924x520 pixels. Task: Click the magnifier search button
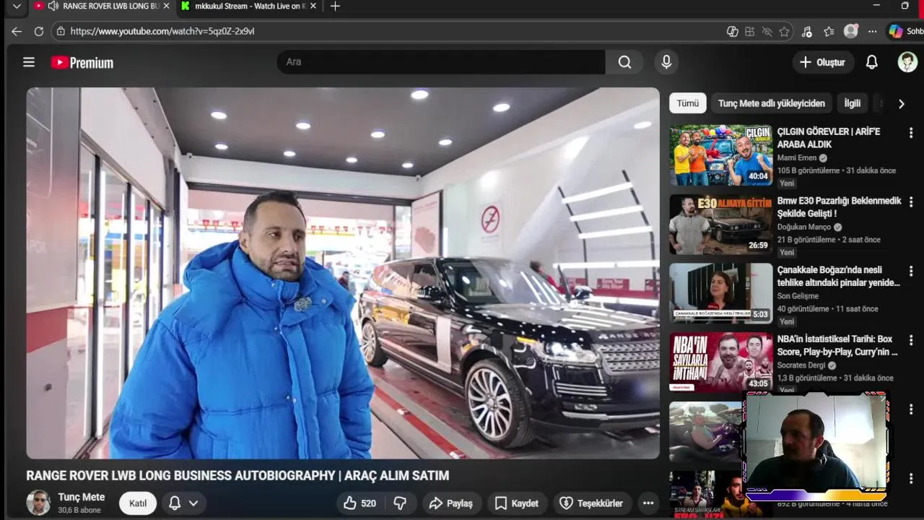pos(624,62)
